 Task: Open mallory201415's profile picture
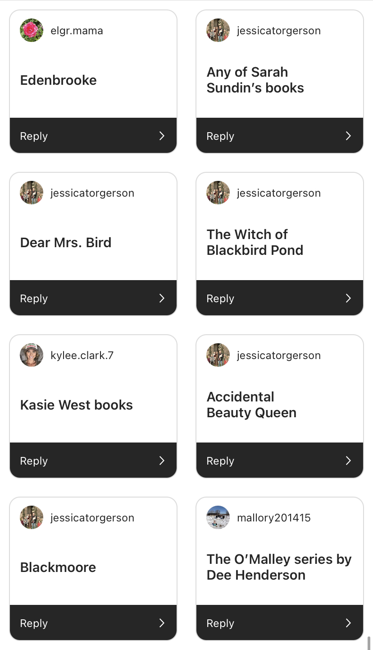point(218,517)
